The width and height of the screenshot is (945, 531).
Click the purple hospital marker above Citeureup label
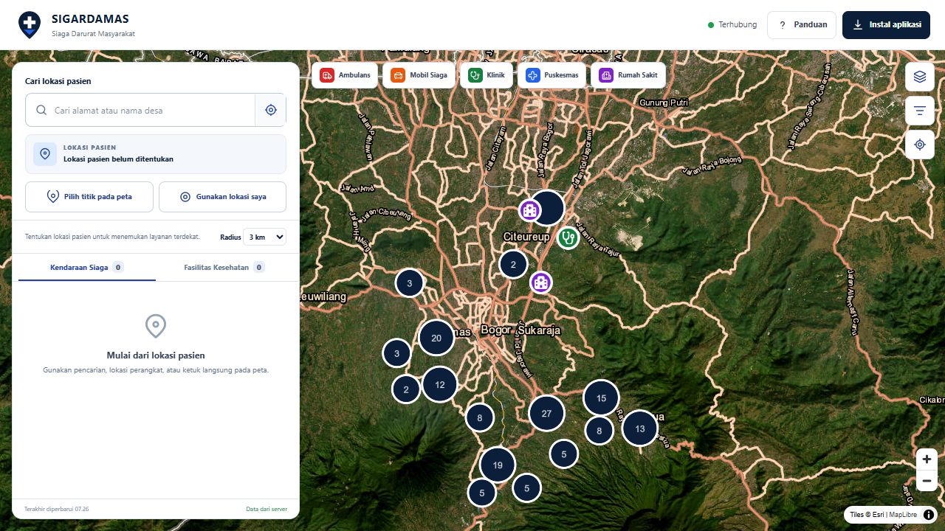click(529, 211)
